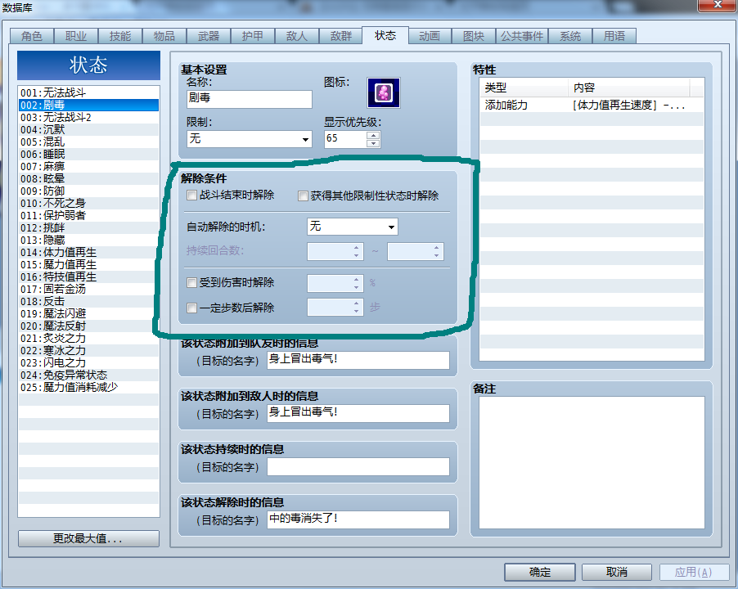Click the 确定 button
The width and height of the screenshot is (738, 589).
click(540, 572)
